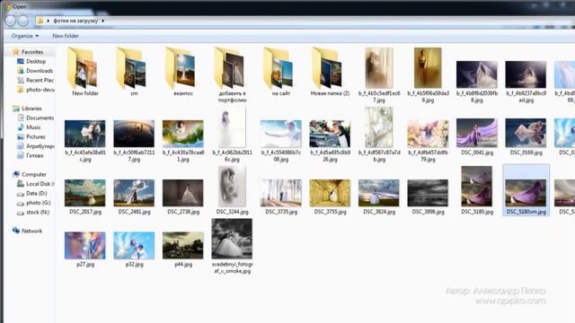This screenshot has width=575, height=323.
Task: Click the folder icon in the address bar
Action: coord(40,21)
